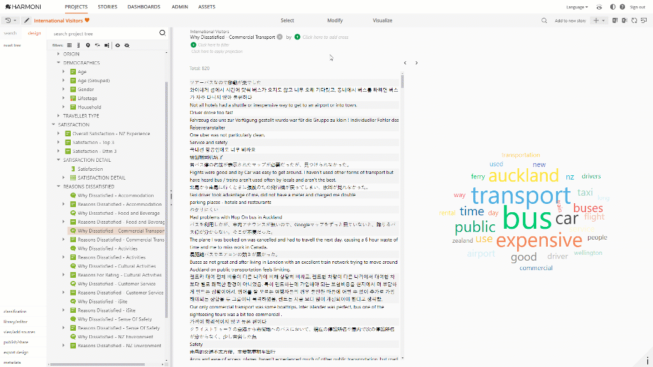Viewport: 653px width, 367px height.
Task: Switch to the Modify step
Action: click(x=335, y=20)
